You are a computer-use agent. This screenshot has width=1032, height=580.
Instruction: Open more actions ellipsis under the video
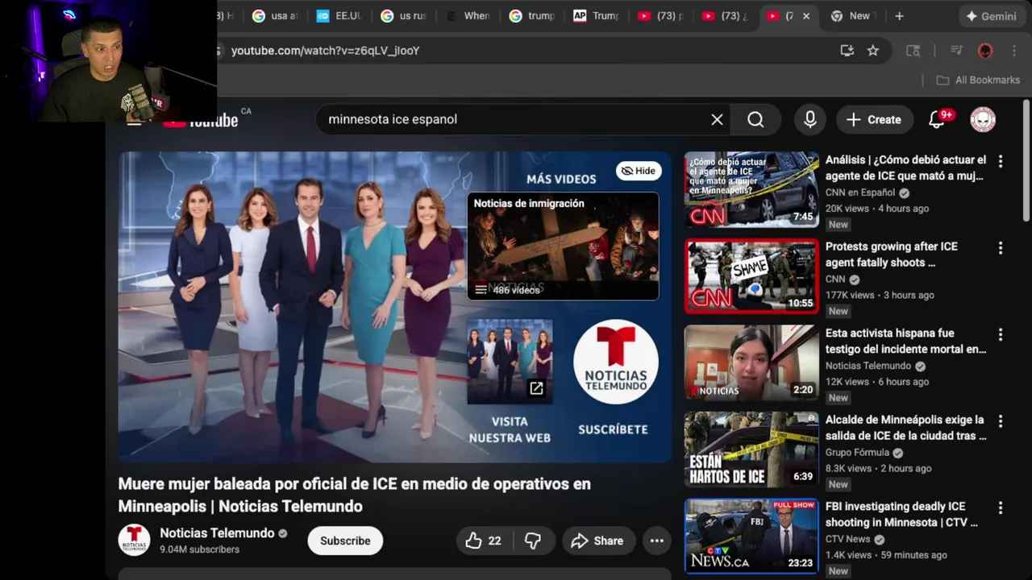pyautogui.click(x=657, y=541)
